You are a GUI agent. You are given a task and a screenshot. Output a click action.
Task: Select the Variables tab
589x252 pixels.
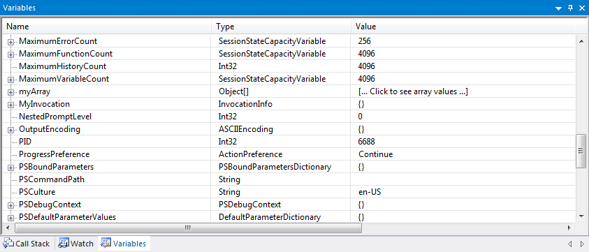click(124, 244)
